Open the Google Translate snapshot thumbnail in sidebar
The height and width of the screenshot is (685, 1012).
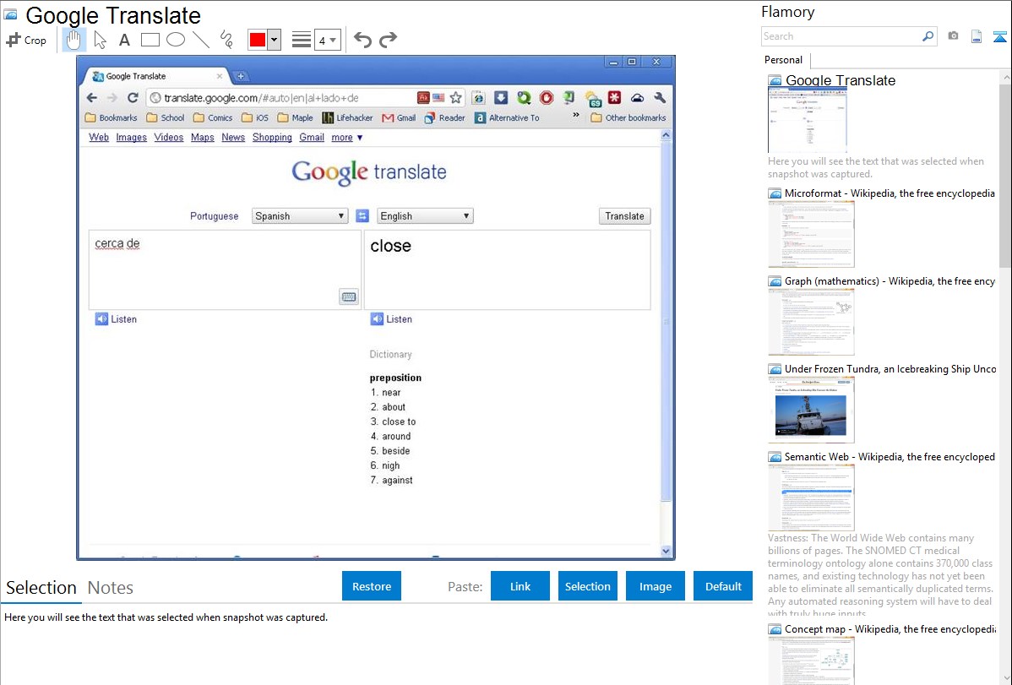click(807, 120)
